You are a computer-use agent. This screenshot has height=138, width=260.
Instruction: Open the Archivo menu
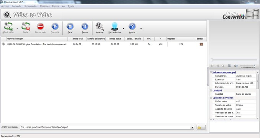tap(5, 6)
